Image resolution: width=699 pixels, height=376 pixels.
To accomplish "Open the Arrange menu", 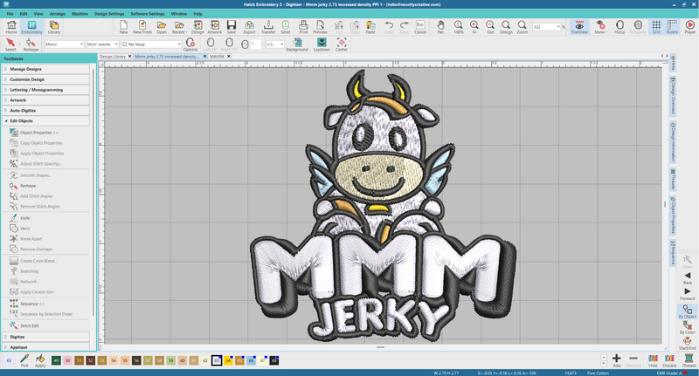I will [x=58, y=14].
